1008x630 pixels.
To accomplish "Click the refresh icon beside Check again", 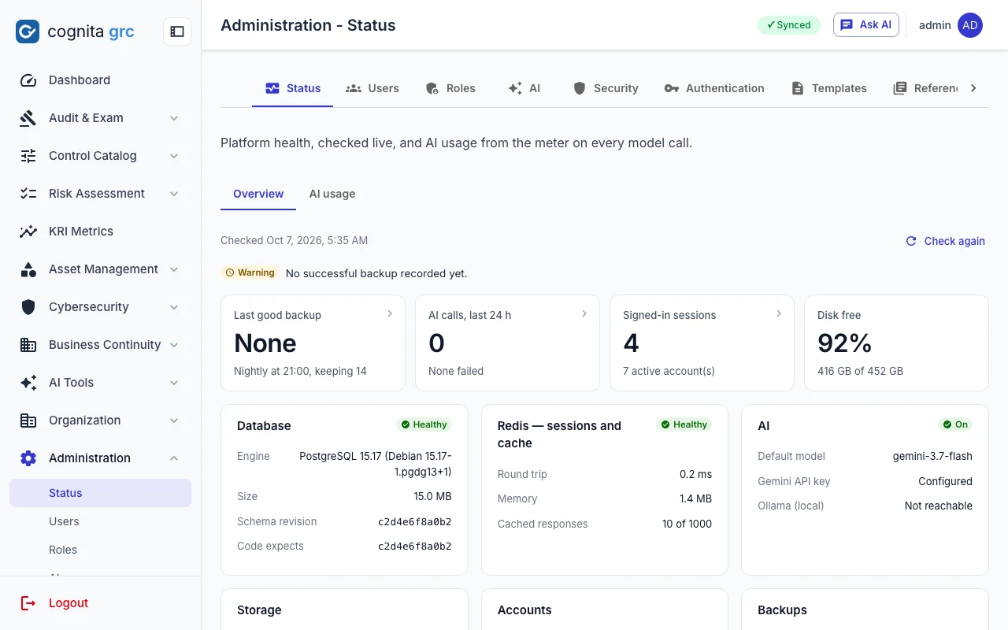I will [x=911, y=241].
